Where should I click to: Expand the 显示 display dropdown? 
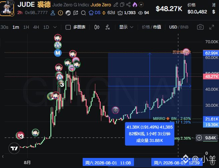126,27
